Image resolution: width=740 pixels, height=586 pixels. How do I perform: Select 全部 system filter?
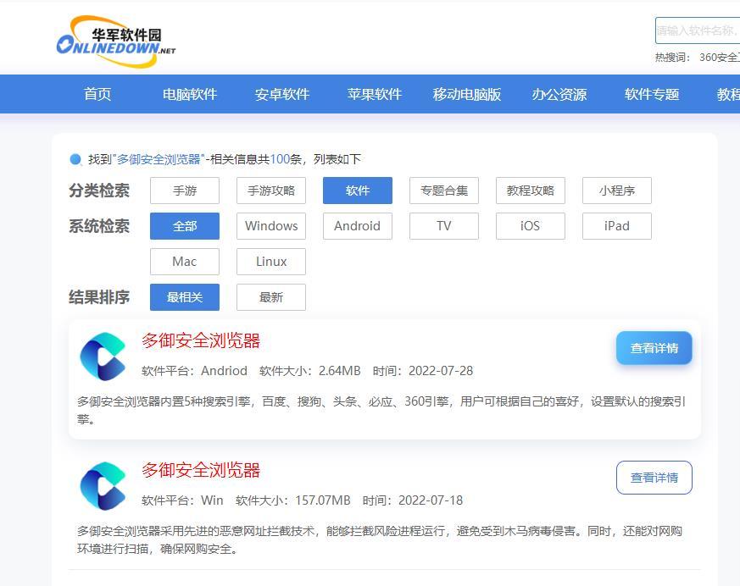pyautogui.click(x=185, y=226)
